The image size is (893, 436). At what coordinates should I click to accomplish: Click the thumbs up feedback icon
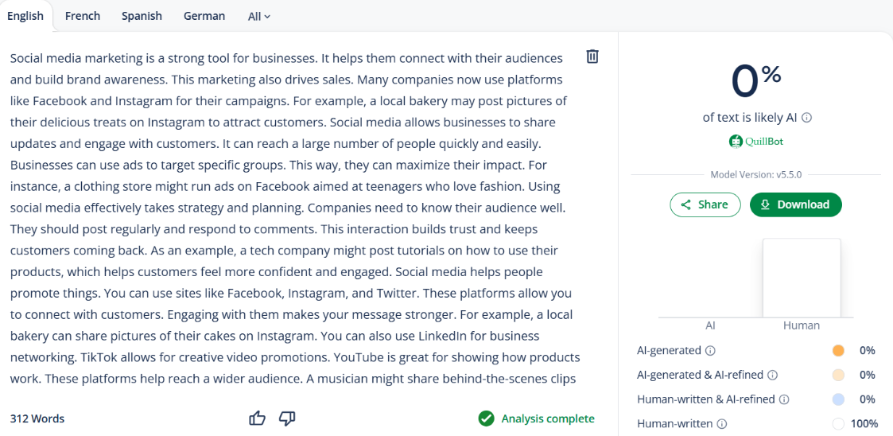[257, 418]
